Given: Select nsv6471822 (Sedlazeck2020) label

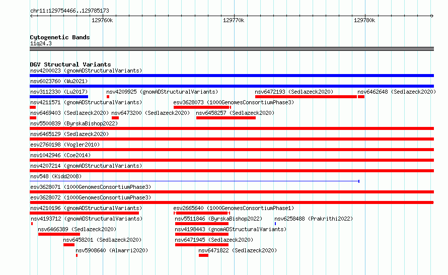Looking at the screenshot, I should 238,250.
